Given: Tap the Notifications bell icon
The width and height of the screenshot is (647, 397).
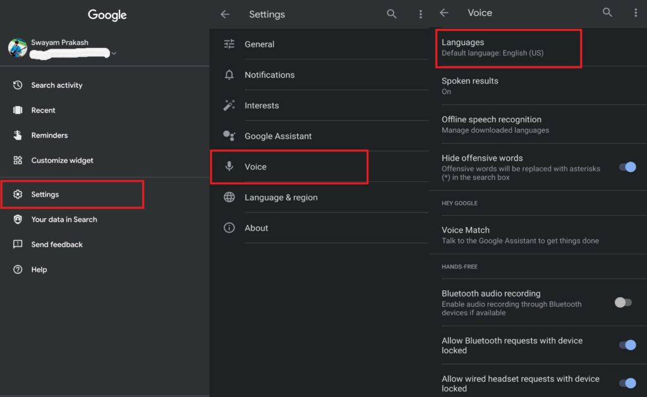Looking at the screenshot, I should tap(229, 75).
